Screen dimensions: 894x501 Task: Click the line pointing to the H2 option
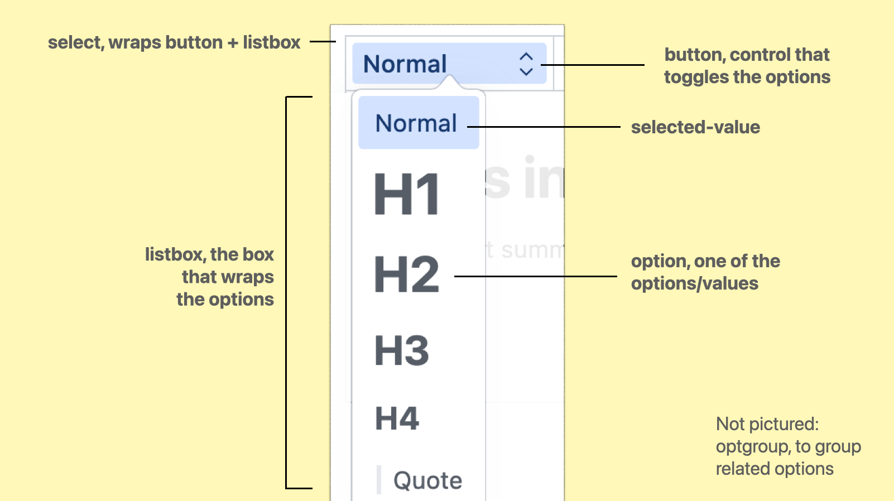[536, 276]
